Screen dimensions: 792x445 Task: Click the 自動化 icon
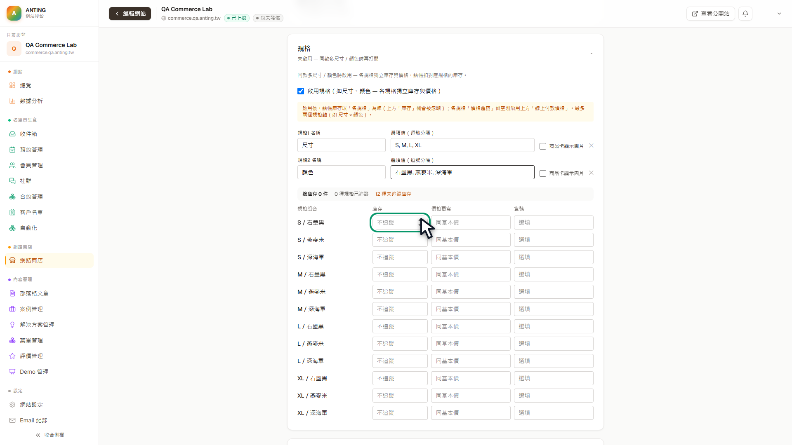click(x=12, y=228)
